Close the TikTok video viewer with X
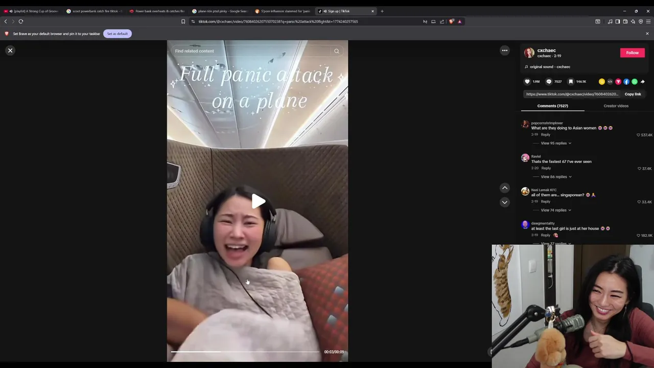The image size is (654, 368). pyautogui.click(x=10, y=51)
